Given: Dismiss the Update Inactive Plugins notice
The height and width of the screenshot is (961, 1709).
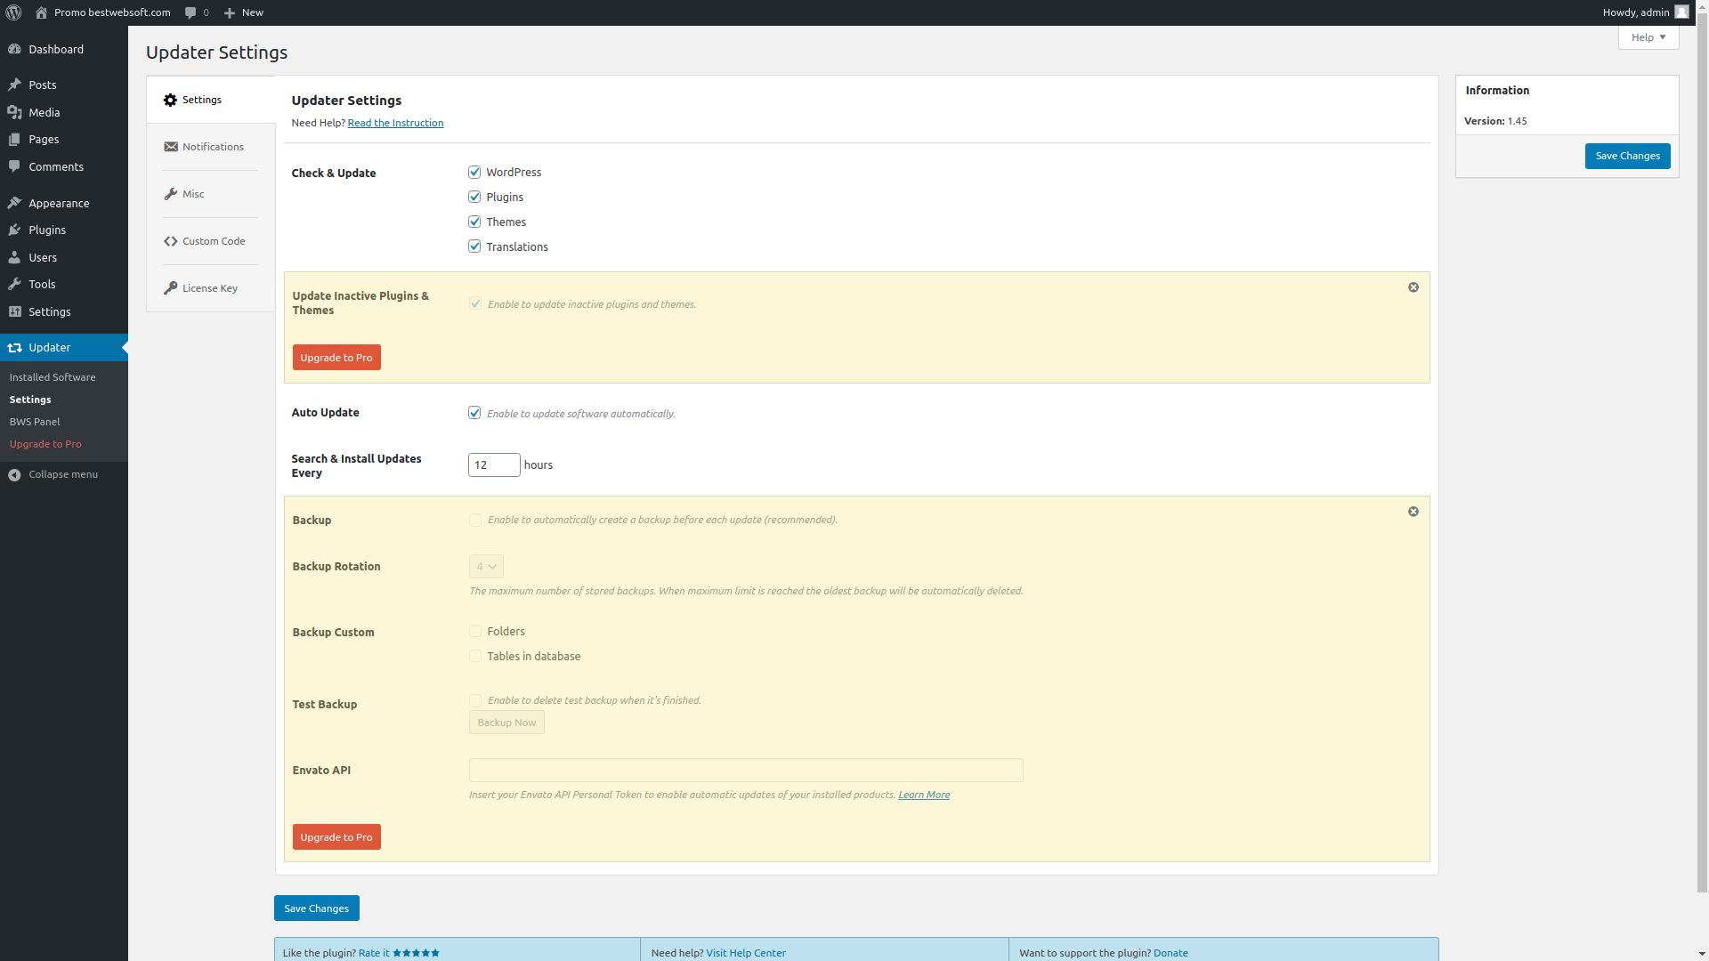Looking at the screenshot, I should coord(1413,287).
